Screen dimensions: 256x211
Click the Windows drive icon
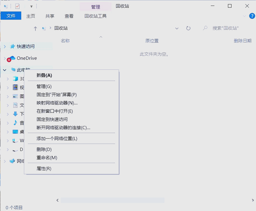coord(15,141)
